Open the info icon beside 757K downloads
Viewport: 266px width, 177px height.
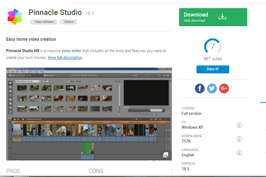click(x=239, y=139)
